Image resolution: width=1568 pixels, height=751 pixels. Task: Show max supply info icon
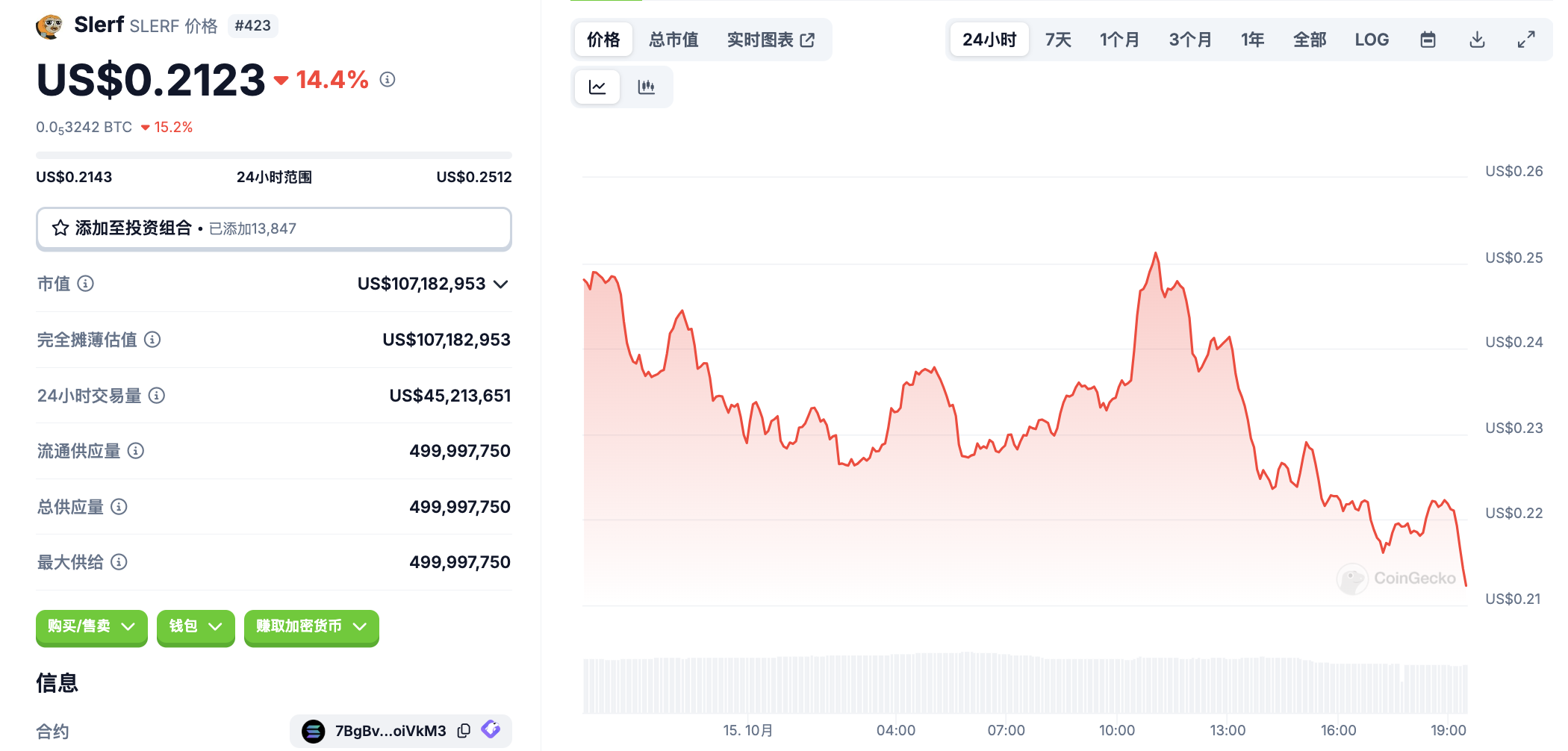tap(119, 562)
